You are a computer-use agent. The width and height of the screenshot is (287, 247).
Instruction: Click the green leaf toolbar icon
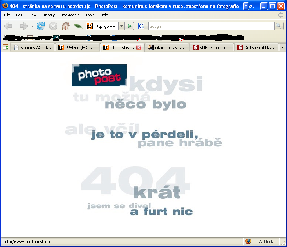tap(77, 26)
